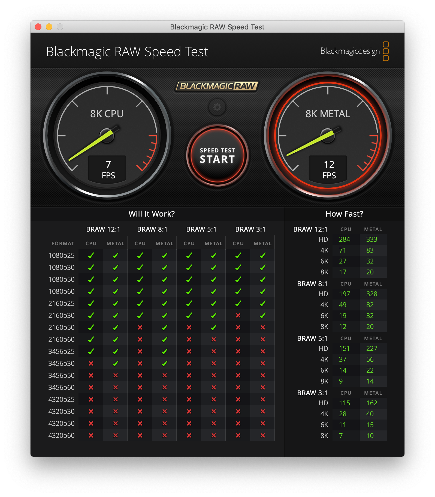The image size is (435, 497).
Task: Click the FORMAT column header
Action: pos(63,244)
